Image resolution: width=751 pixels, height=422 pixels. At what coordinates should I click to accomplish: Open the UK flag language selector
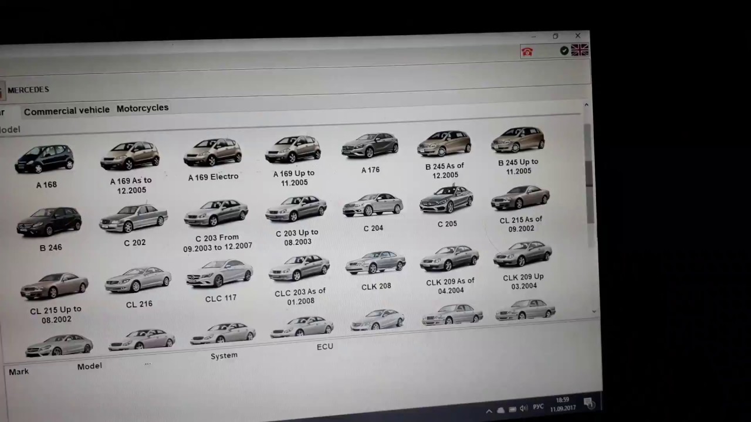click(x=580, y=50)
